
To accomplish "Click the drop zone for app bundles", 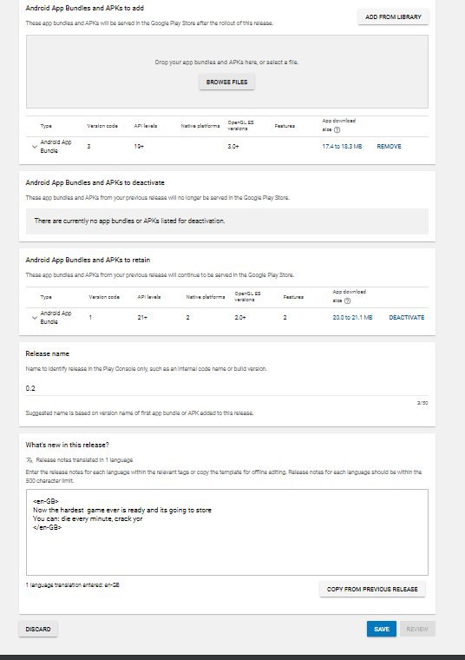I will [x=227, y=71].
